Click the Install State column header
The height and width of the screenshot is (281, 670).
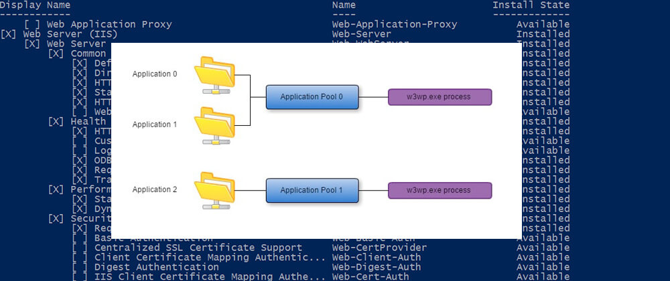click(531, 5)
